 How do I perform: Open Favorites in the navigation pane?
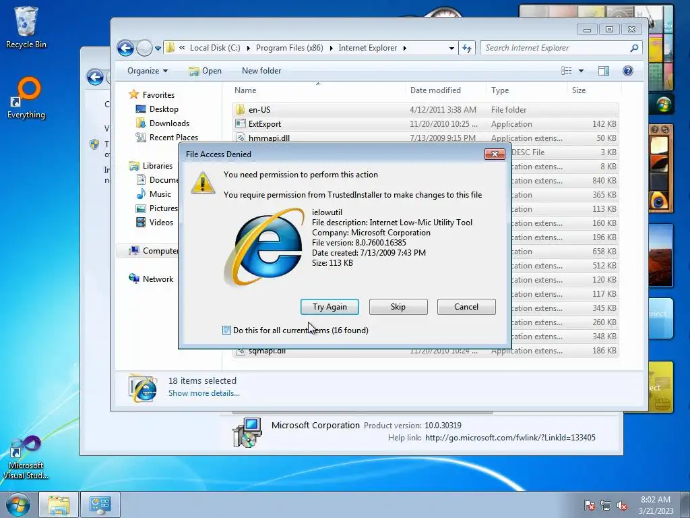point(158,94)
